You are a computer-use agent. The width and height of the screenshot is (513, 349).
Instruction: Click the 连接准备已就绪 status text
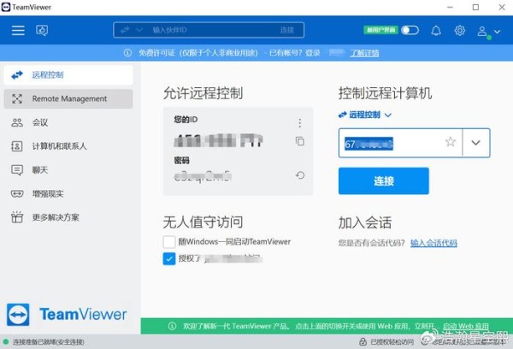[x=49, y=342]
